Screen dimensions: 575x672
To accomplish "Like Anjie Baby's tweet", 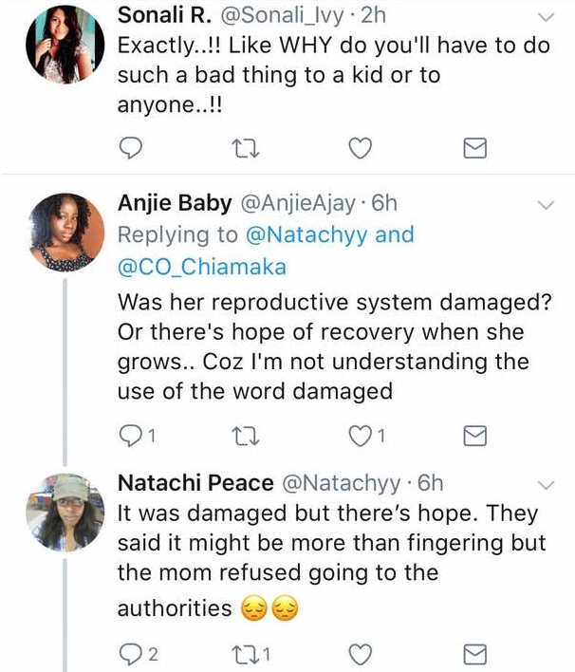I will tap(360, 434).
